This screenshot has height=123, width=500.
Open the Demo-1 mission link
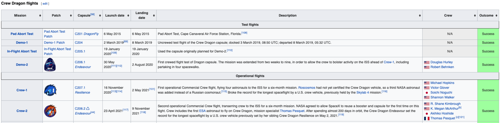tap(22, 43)
